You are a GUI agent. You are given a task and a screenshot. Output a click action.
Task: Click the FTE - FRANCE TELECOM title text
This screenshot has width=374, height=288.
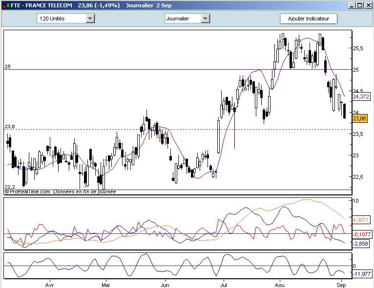tap(42, 5)
